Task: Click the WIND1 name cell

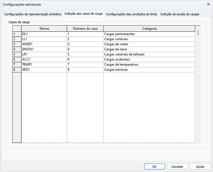Action: (x=44, y=44)
